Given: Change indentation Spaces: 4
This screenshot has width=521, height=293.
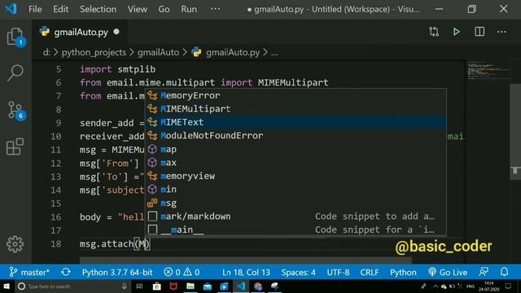Looking at the screenshot, I should click(x=299, y=272).
